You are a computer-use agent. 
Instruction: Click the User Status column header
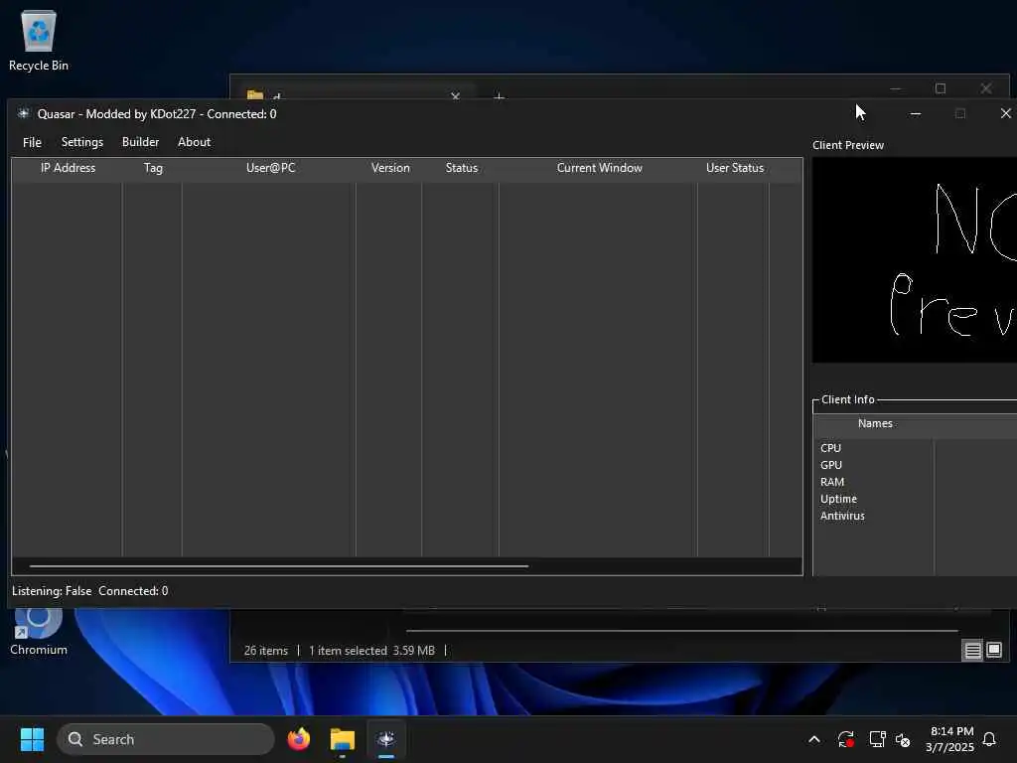point(734,168)
